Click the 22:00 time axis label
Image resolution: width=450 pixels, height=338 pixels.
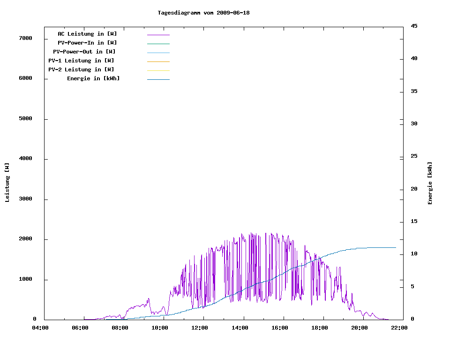[399, 328]
